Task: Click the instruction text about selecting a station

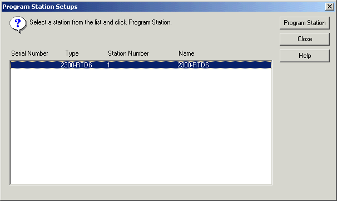Action: (x=101, y=22)
